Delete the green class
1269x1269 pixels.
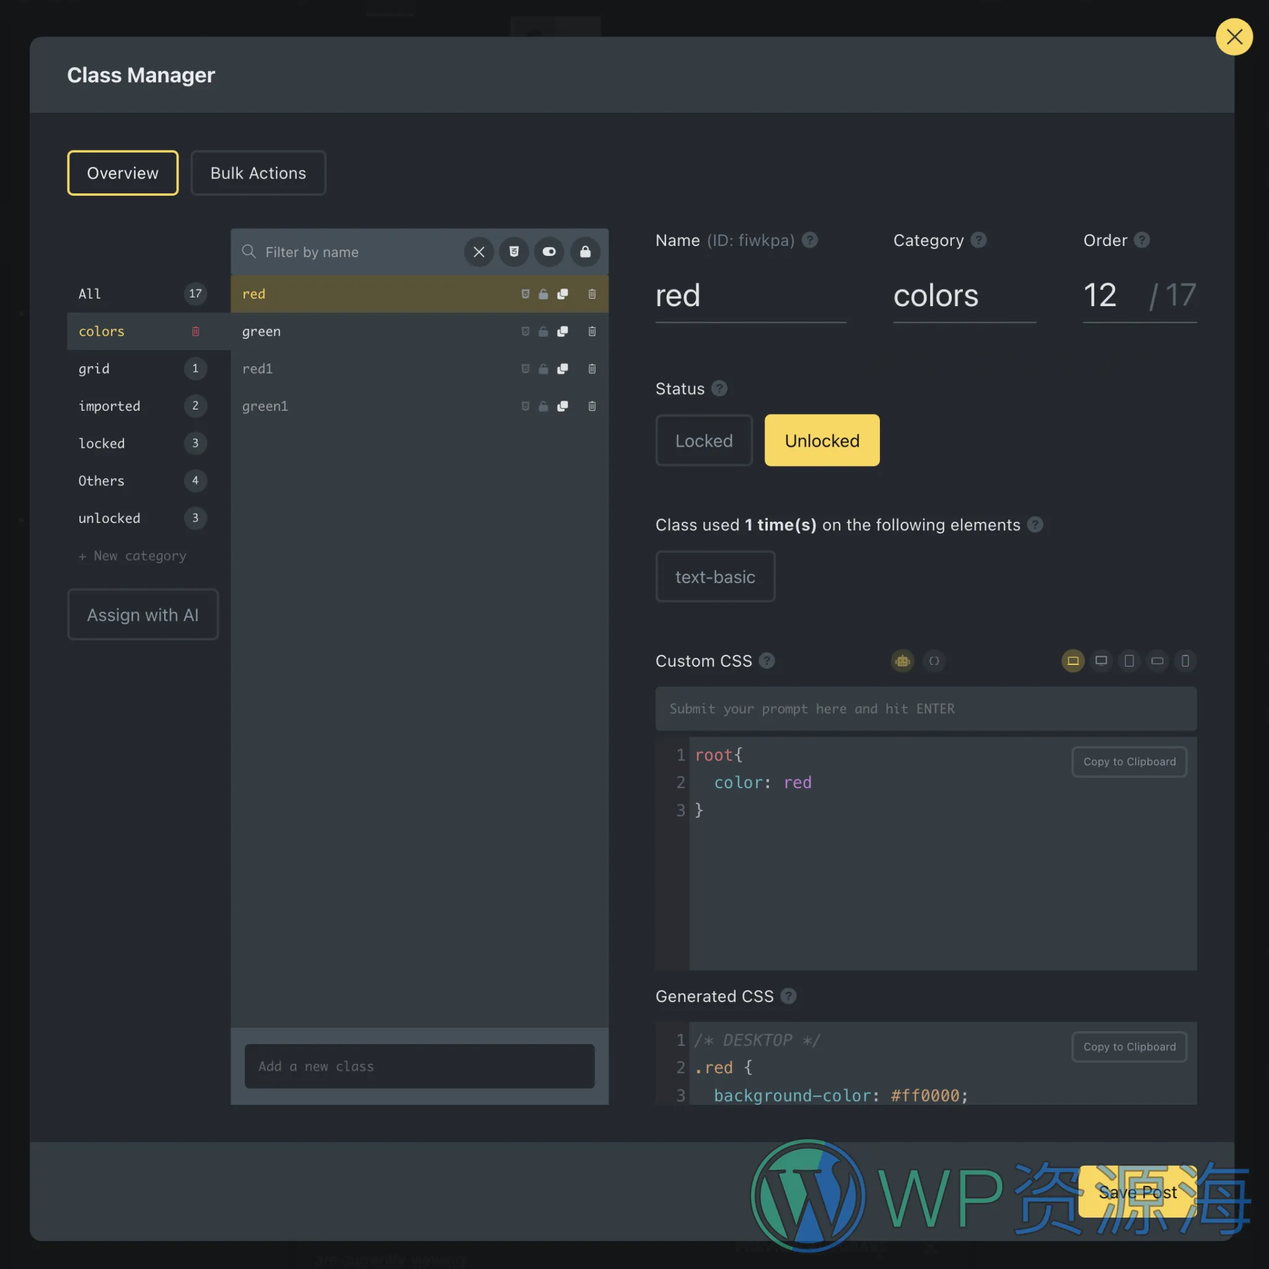tap(592, 331)
